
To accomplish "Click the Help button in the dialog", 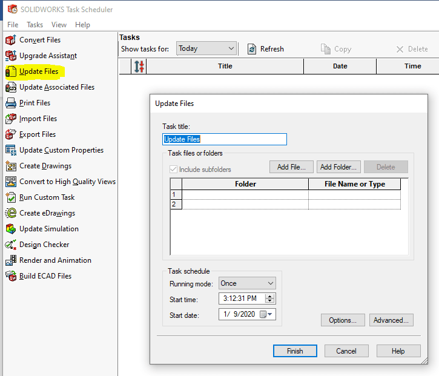I will coord(398,351).
